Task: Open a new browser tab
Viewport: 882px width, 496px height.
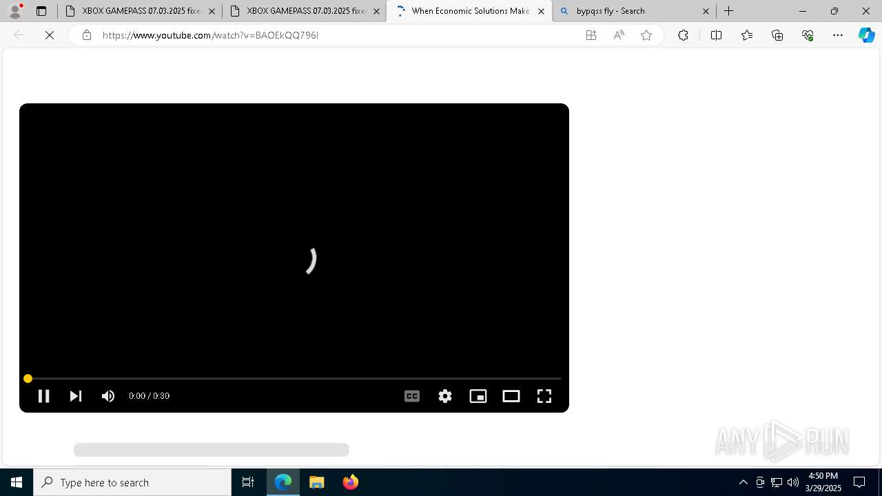Action: point(728,11)
